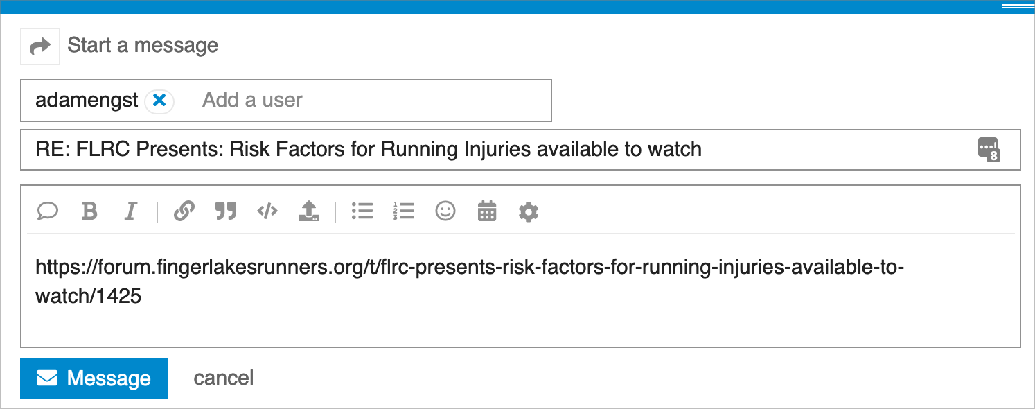Toggle bold formatting

[x=89, y=211]
